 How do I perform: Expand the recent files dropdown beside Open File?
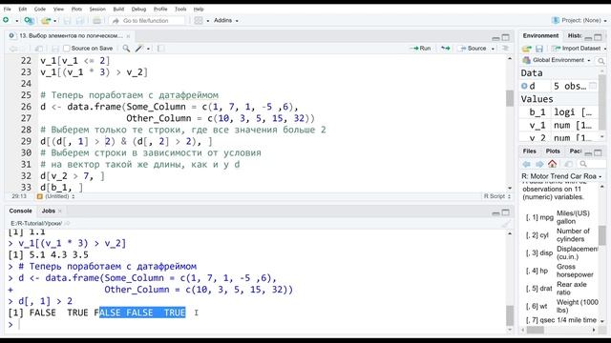click(55, 21)
